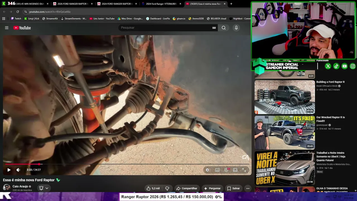The height and width of the screenshot is (201, 357).
Task: Open the Dashboard - LivePix bookmark
Action: pyautogui.click(x=158, y=19)
